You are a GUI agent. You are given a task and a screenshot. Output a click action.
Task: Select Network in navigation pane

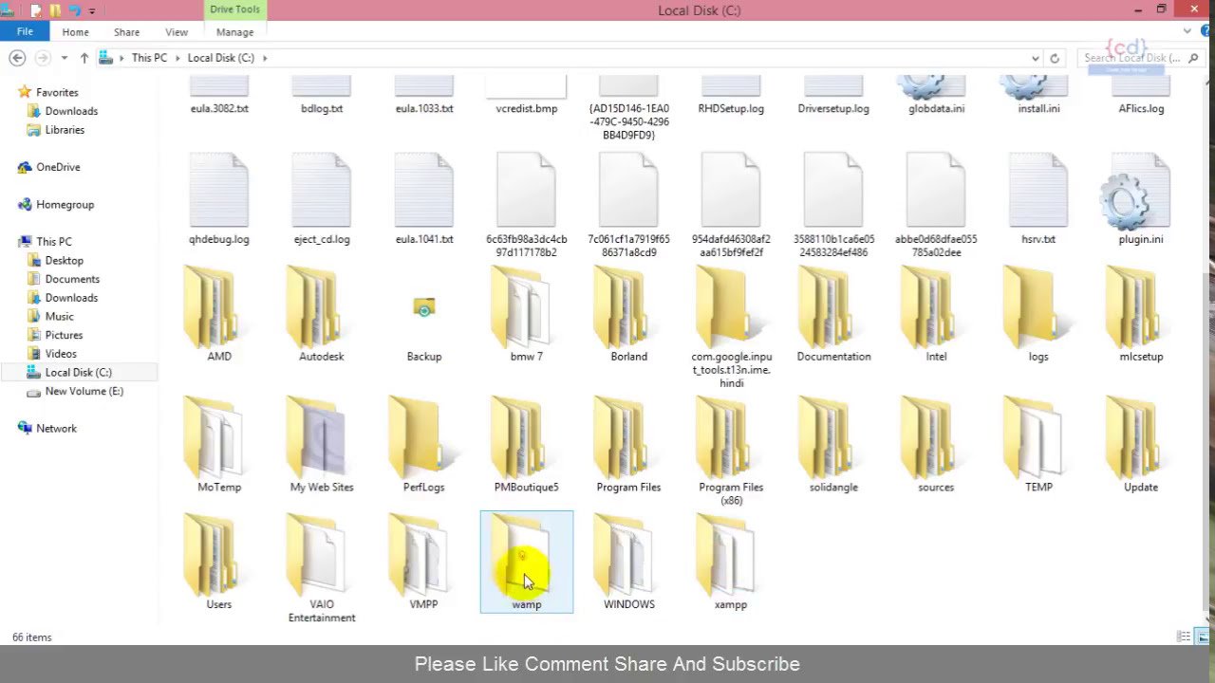pyautogui.click(x=56, y=429)
